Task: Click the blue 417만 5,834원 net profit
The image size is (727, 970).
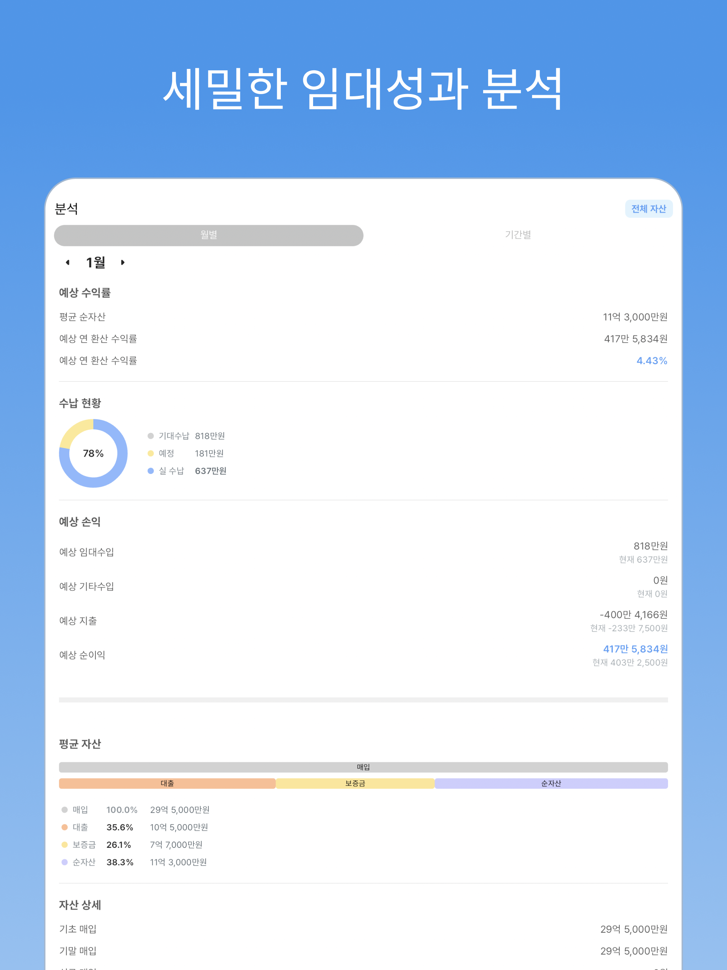Action: 635,649
